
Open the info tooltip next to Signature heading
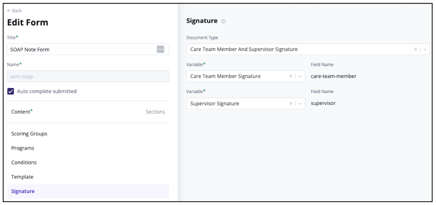[x=223, y=21]
